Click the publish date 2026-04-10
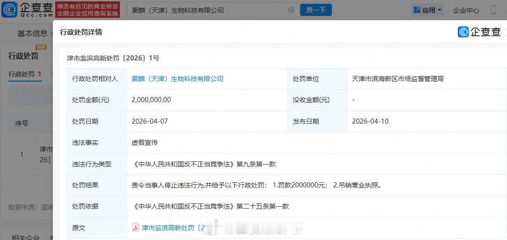This screenshot has width=507, height=240. [x=370, y=121]
